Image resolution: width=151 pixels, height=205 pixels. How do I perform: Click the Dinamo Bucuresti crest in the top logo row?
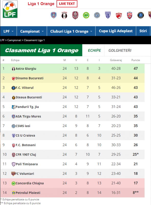[118, 15]
